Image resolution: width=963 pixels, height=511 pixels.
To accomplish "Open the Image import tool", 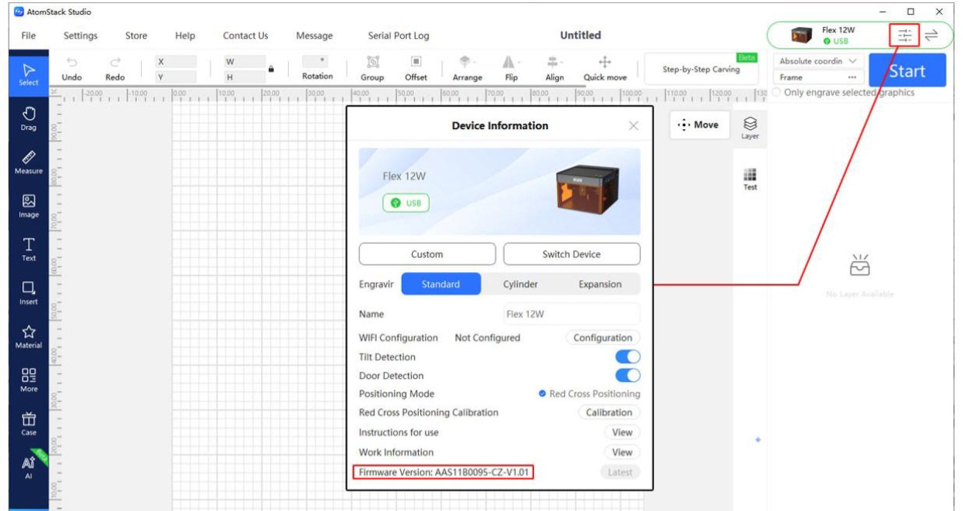I will (29, 206).
